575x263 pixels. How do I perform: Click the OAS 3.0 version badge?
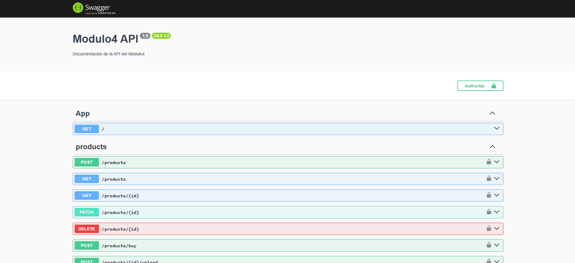coord(161,36)
